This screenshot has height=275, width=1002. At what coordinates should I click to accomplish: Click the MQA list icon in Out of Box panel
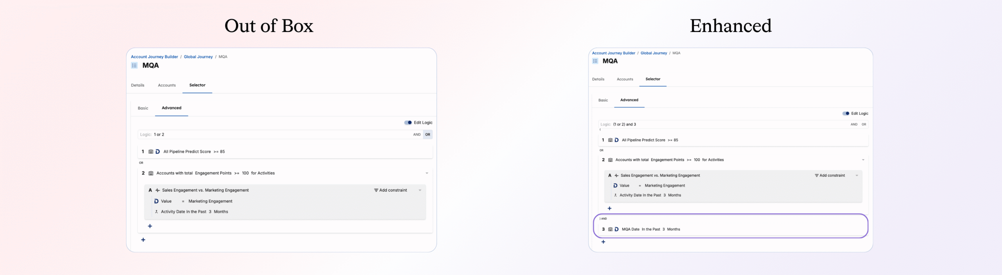click(134, 65)
